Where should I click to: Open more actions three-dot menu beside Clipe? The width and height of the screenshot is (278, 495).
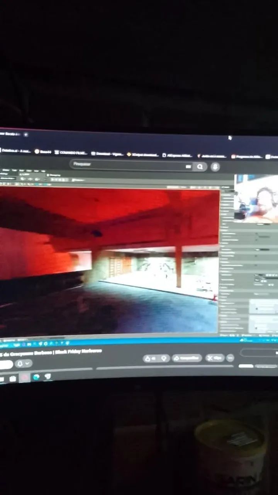pyautogui.click(x=231, y=358)
